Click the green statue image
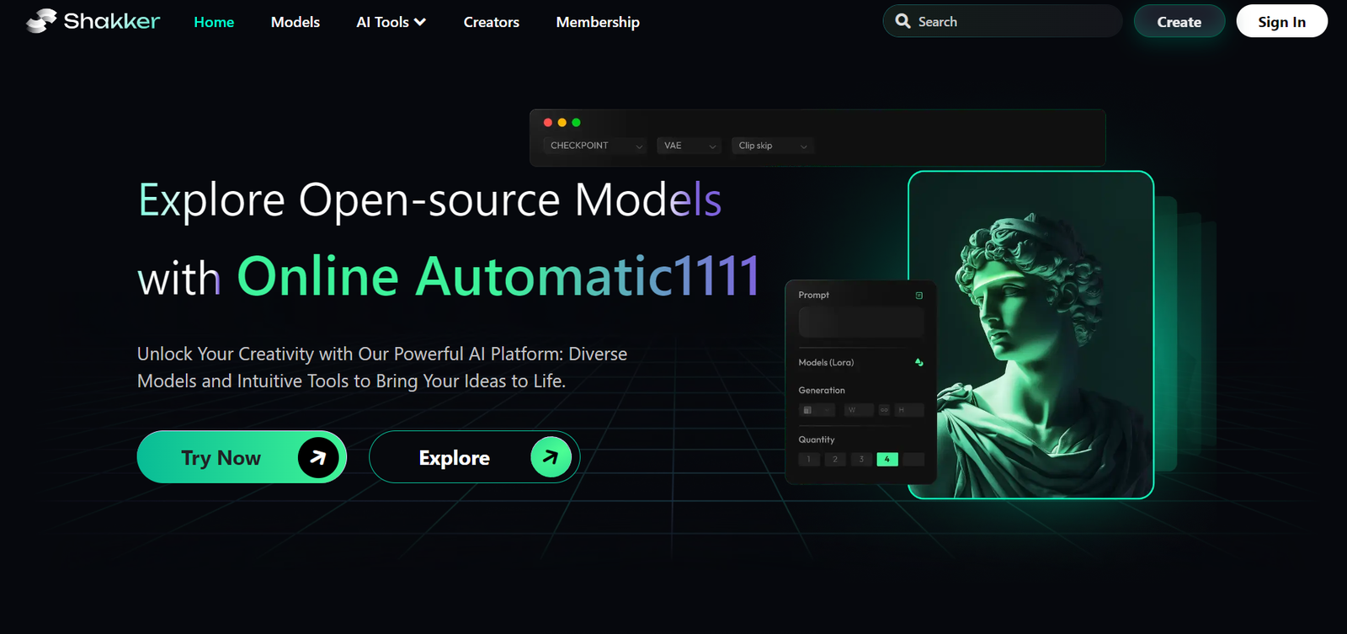This screenshot has width=1347, height=634. coord(1031,335)
